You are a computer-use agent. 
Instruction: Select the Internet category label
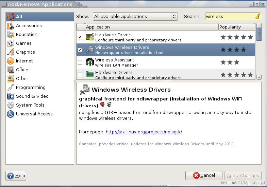click(24, 61)
